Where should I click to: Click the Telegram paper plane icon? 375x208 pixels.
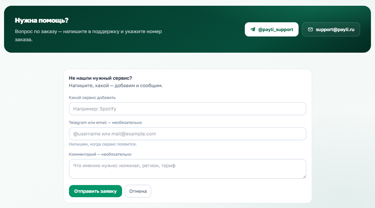coord(253,29)
